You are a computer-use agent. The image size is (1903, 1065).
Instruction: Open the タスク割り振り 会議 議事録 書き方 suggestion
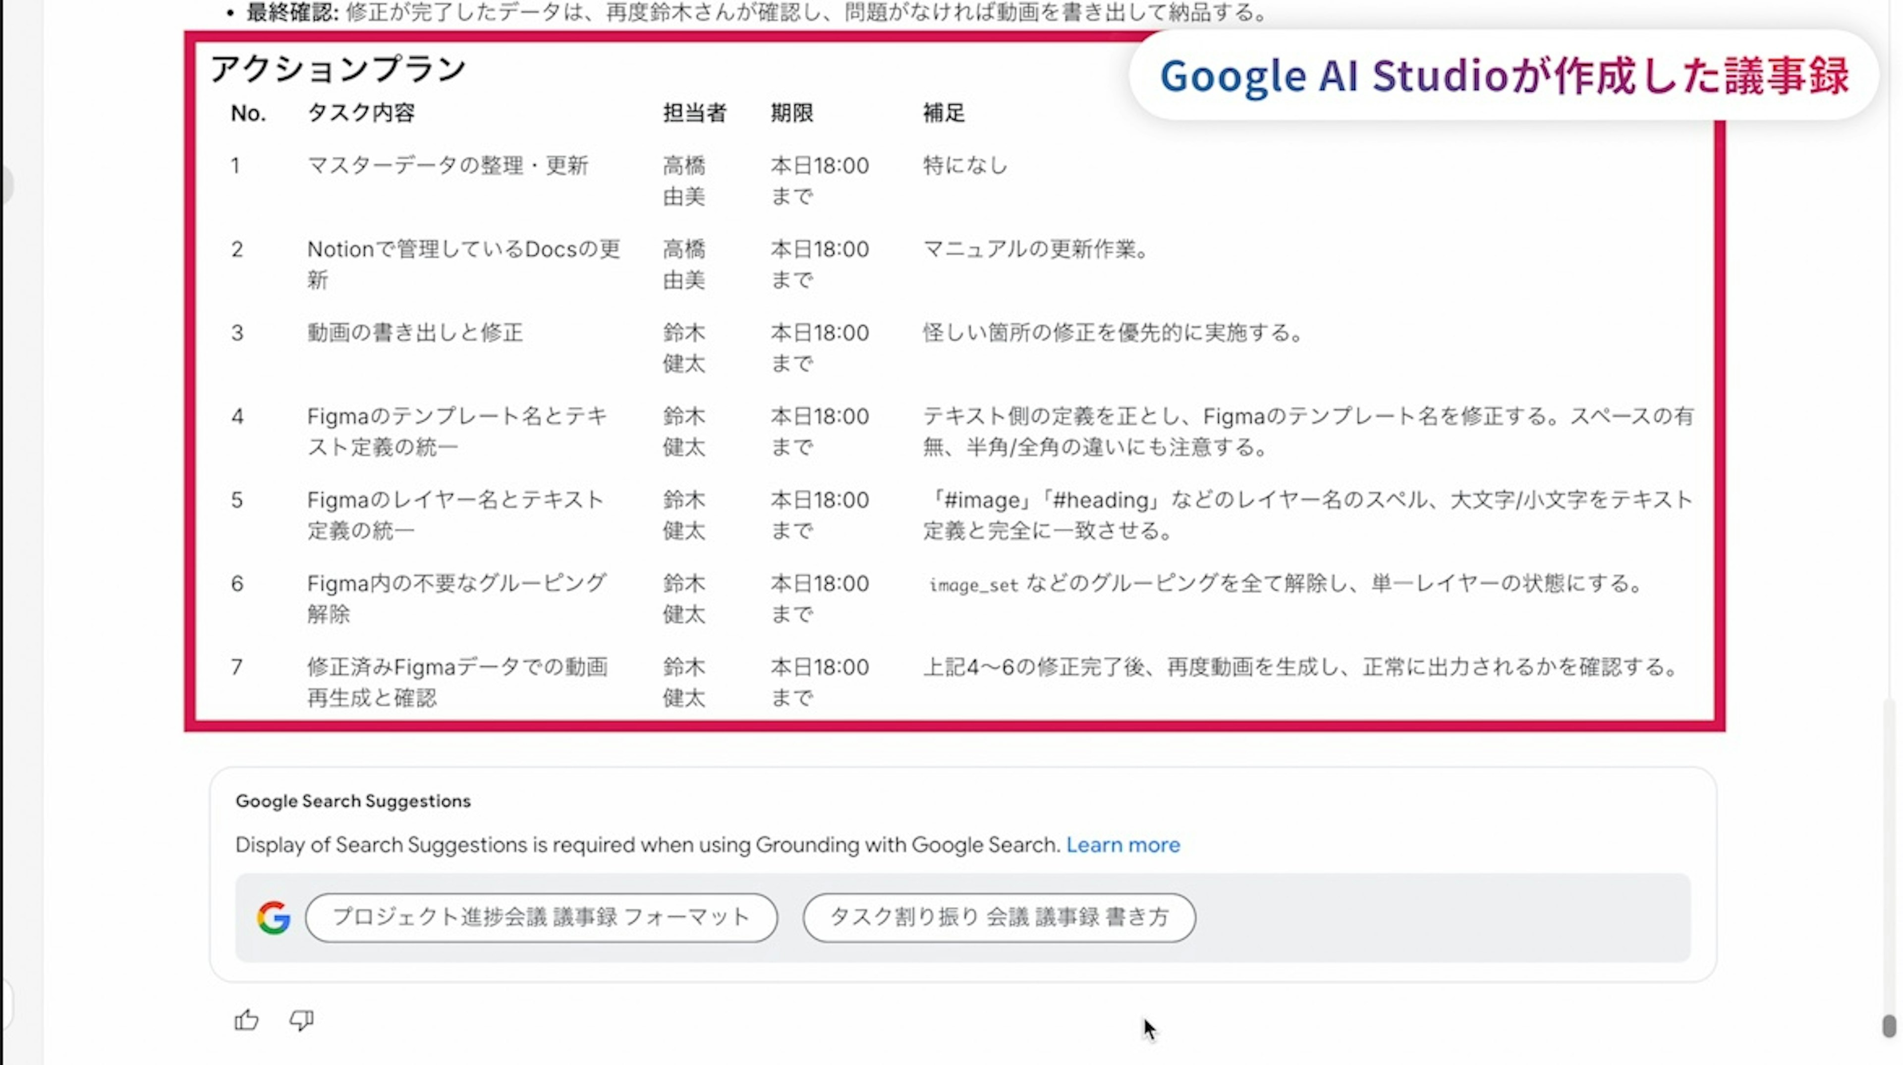coord(999,917)
